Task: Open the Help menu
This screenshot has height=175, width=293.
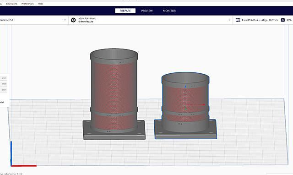Action: click(x=40, y=4)
